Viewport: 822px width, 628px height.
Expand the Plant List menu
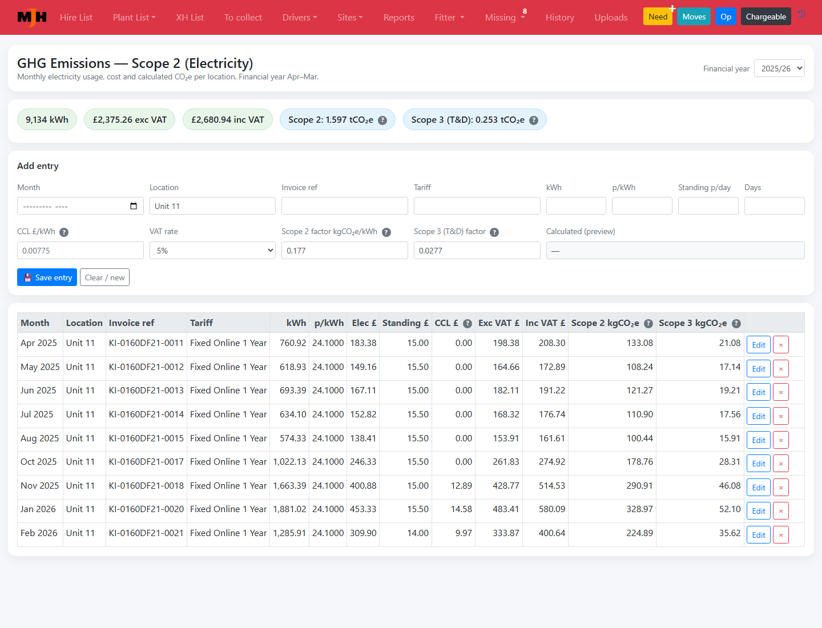point(134,18)
